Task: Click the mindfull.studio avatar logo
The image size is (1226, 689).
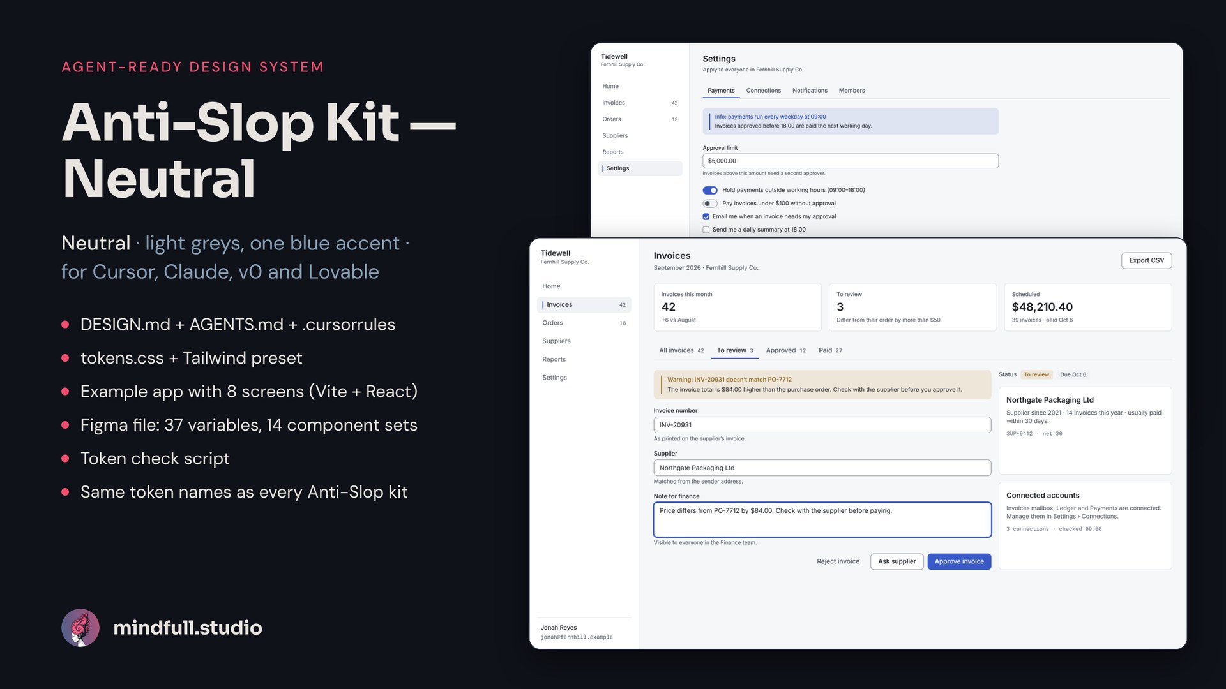Action: 80,628
